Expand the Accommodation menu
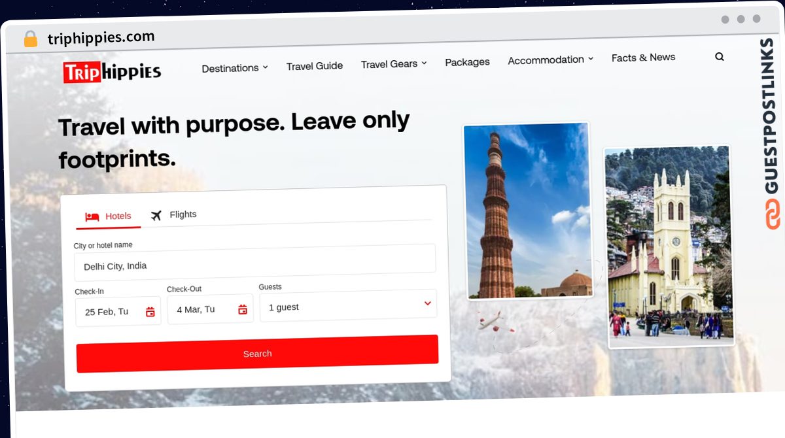Viewport: 785px width, 438px height. 551,59
